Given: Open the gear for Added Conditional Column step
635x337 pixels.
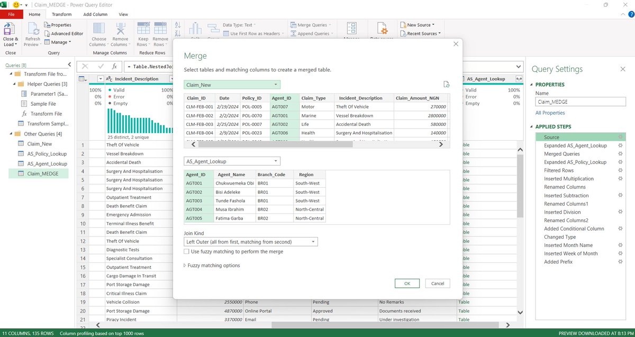Looking at the screenshot, I should (x=620, y=229).
